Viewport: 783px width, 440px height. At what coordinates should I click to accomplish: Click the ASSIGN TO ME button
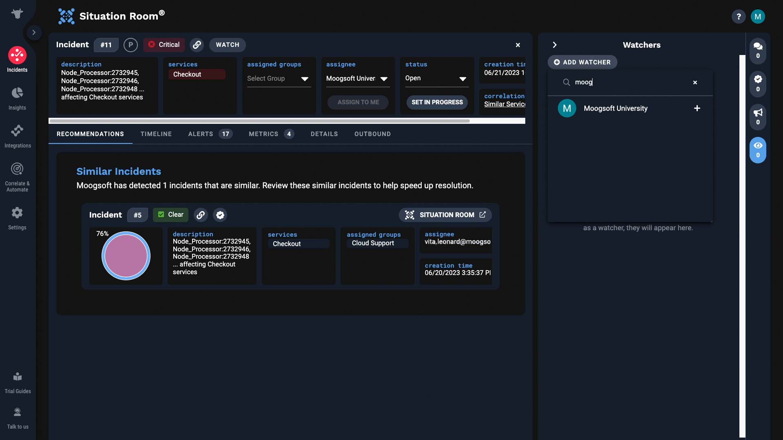pos(358,102)
